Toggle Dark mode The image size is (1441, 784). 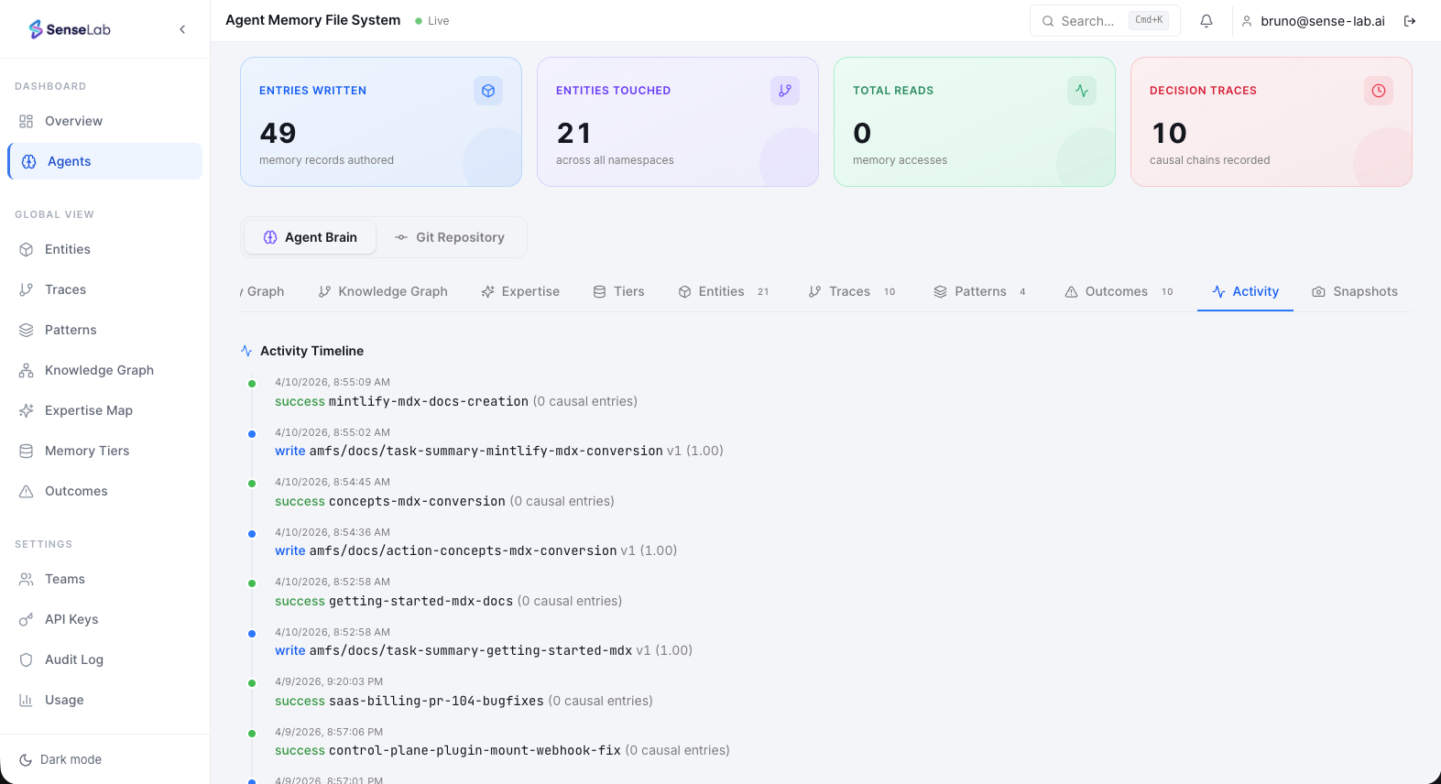click(x=61, y=759)
